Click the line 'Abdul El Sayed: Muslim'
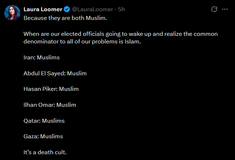Viewport: 235px width, 160px height. [55, 73]
